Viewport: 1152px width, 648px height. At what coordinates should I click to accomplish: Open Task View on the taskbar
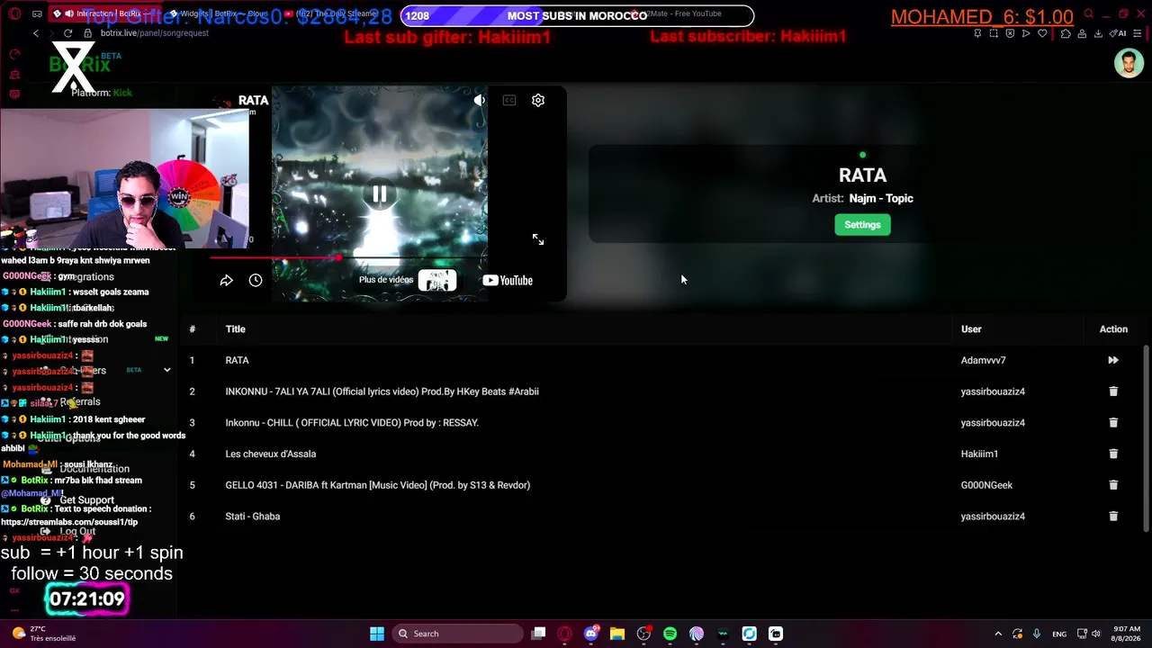538,634
